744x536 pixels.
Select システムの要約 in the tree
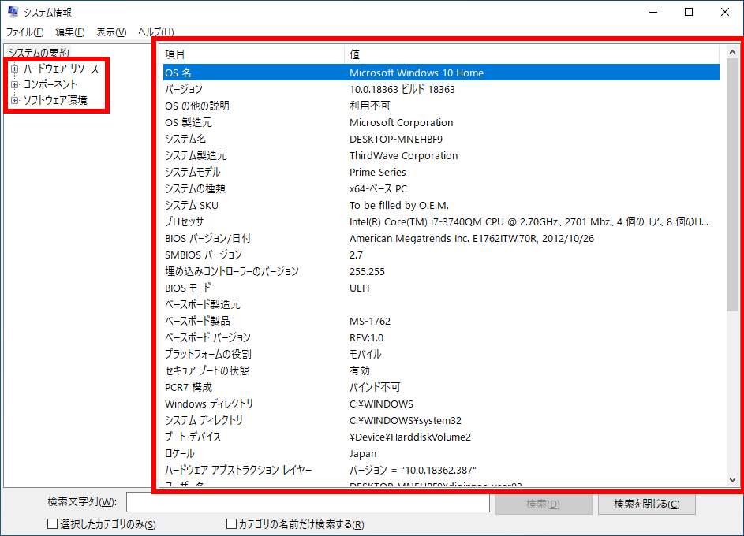tap(38, 52)
